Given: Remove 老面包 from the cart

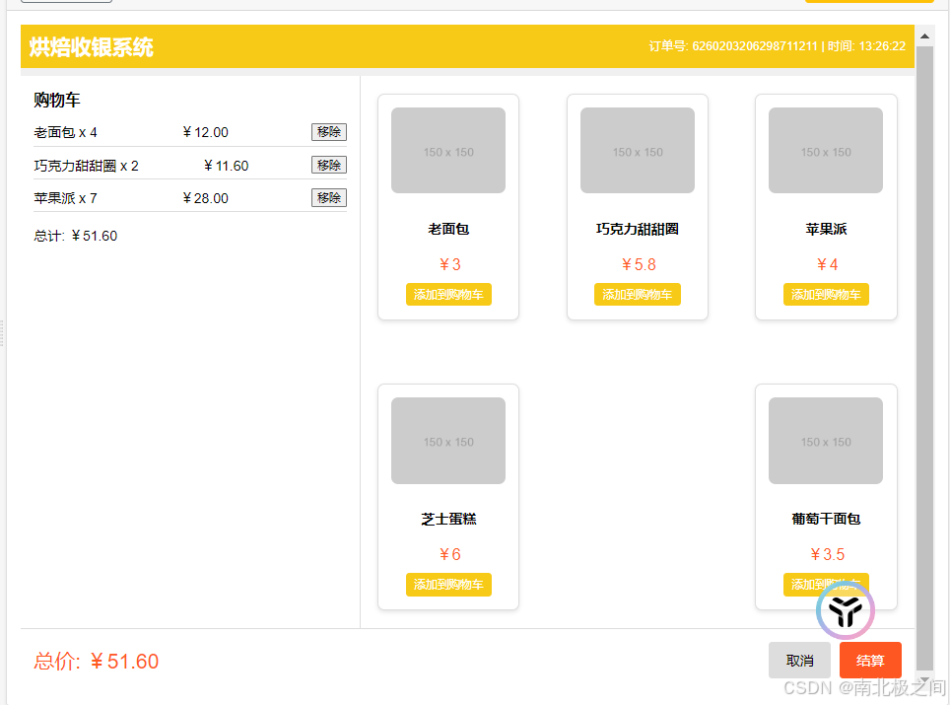Looking at the screenshot, I should tap(328, 131).
